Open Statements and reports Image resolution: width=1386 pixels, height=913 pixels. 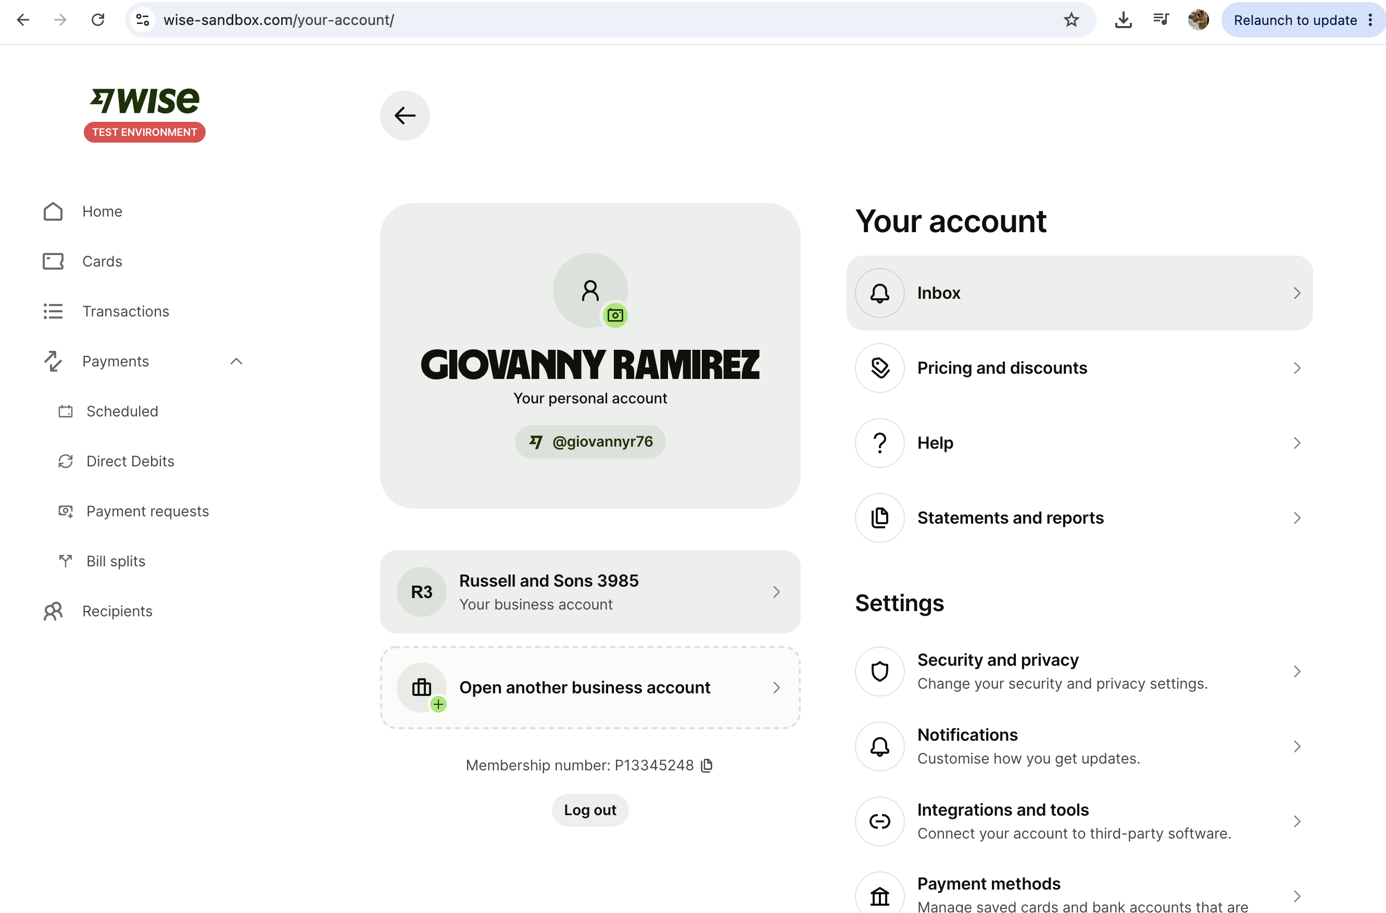tap(1079, 518)
